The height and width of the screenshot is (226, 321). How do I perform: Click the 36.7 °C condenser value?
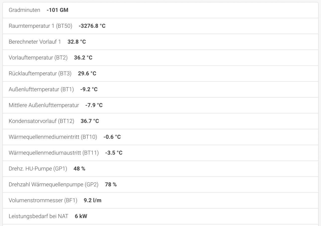[x=90, y=121]
